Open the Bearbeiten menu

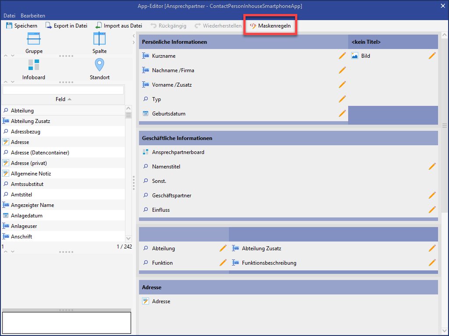(33, 16)
